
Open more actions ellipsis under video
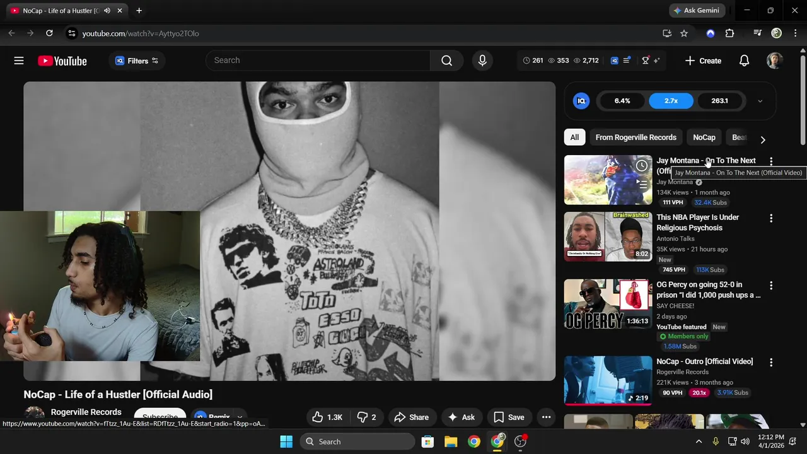point(546,417)
